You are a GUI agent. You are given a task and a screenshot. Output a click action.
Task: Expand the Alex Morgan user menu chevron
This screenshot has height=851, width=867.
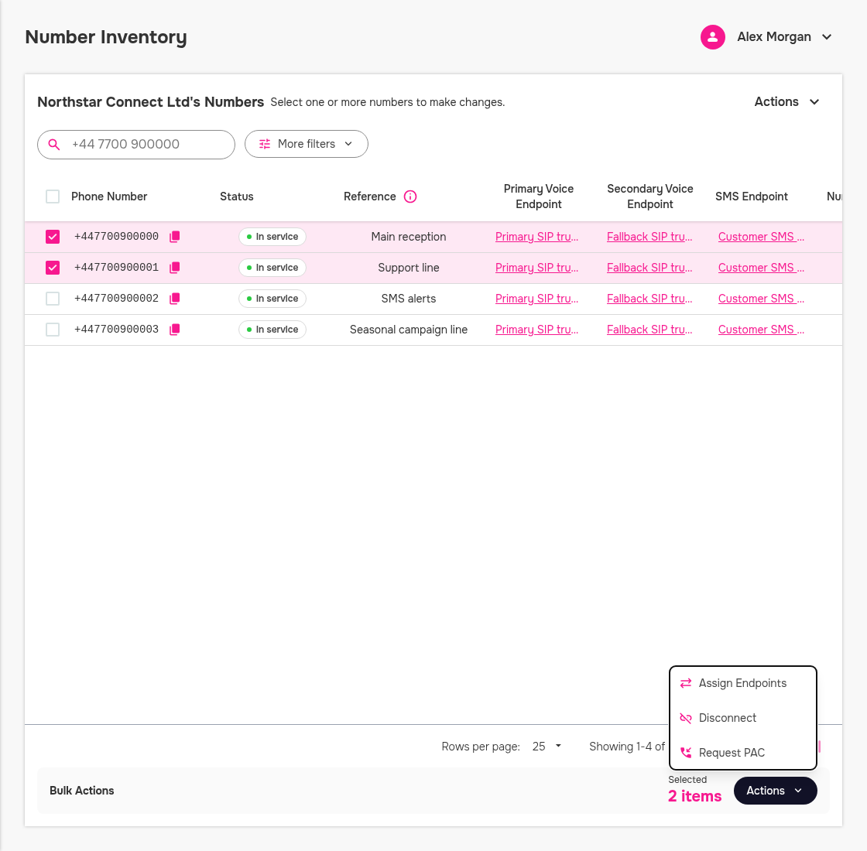click(x=827, y=37)
